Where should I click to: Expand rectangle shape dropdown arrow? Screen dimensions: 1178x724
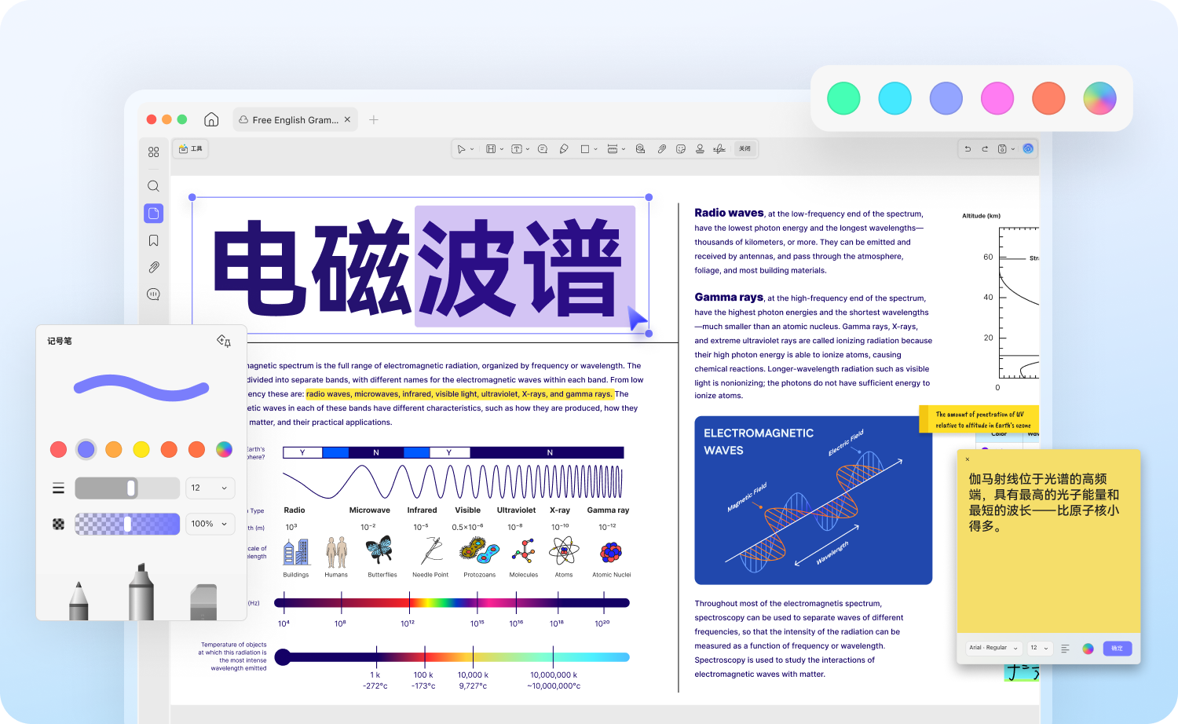(x=596, y=149)
